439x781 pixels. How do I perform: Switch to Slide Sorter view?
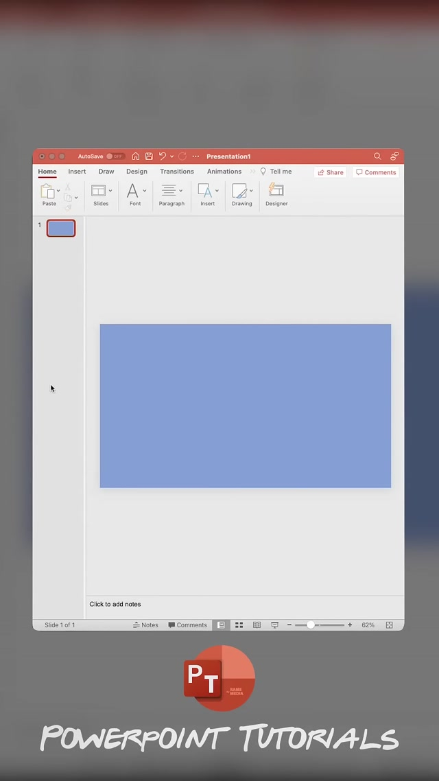[239, 625]
